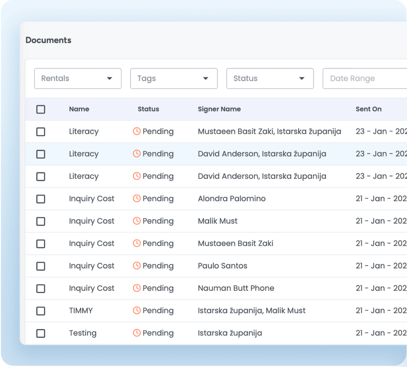
Task: Check the box for TIMMY document
Action: (x=40, y=311)
